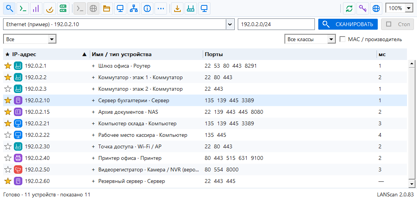Show device info with the blue info icon

[x=147, y=8]
